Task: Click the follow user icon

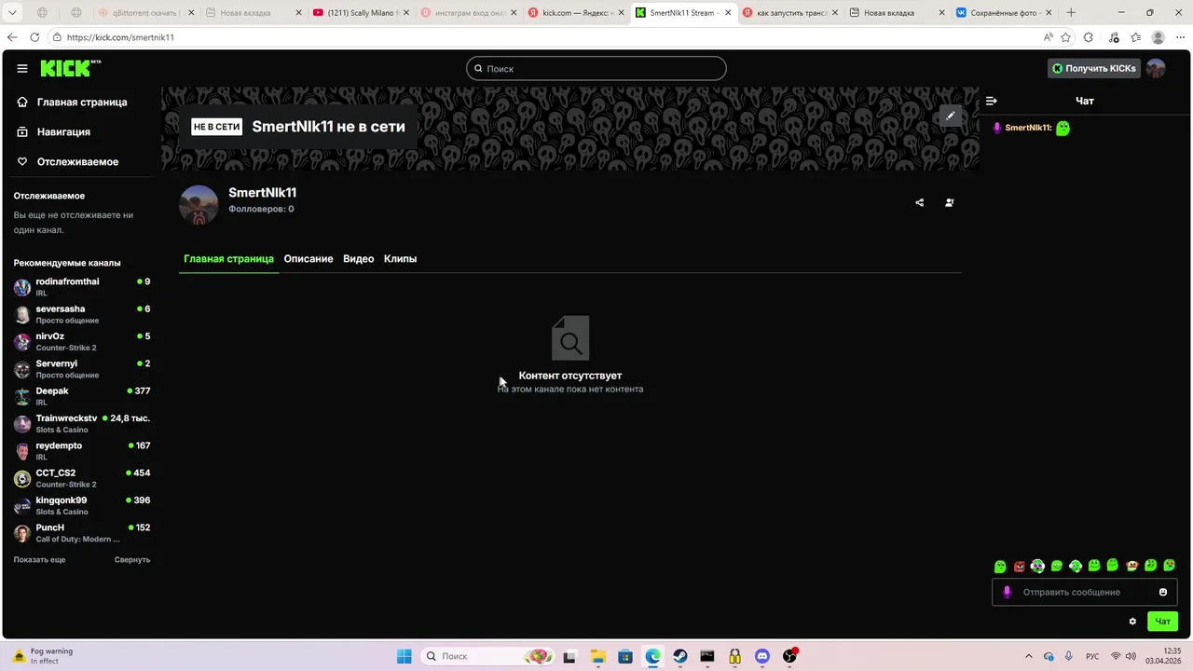Action: (950, 202)
